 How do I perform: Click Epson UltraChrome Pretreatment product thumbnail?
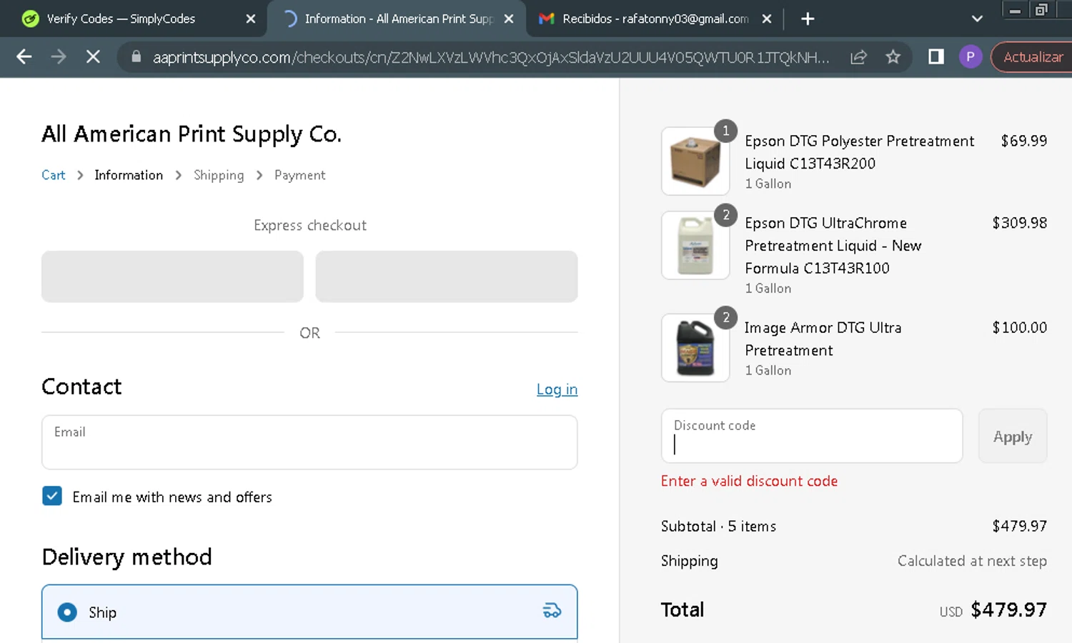tap(695, 245)
